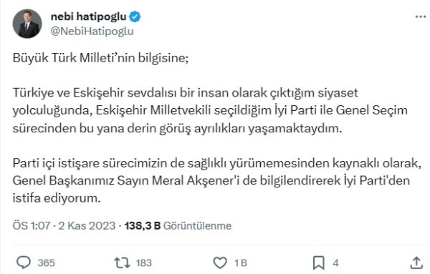Click the retweet arrows icon
430x274 pixels.
[x=122, y=263]
